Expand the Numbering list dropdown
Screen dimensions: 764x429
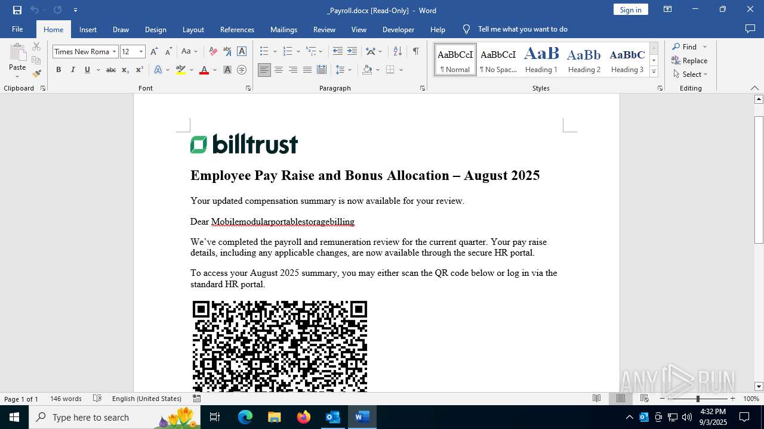[x=297, y=52]
